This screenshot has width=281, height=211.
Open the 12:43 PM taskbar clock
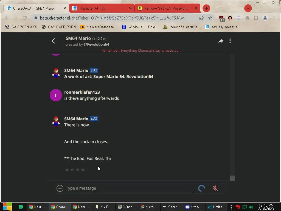click(x=266, y=207)
